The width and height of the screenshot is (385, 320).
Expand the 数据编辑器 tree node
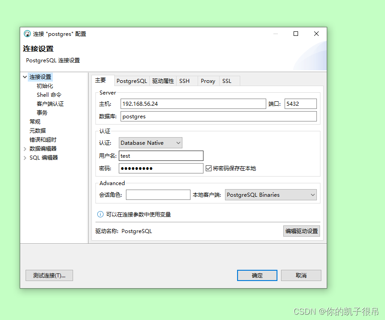point(25,149)
